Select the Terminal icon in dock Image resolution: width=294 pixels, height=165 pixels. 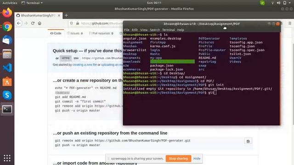(7, 109)
